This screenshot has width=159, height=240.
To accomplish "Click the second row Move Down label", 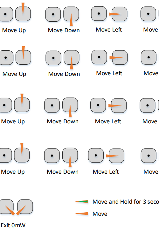I will click(64, 74).
